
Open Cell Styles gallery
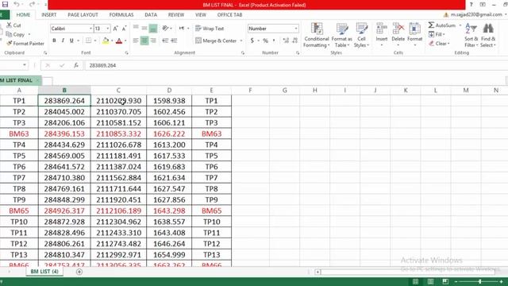(361, 35)
